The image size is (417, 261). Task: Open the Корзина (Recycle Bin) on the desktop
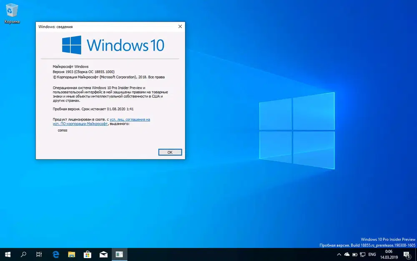click(11, 10)
